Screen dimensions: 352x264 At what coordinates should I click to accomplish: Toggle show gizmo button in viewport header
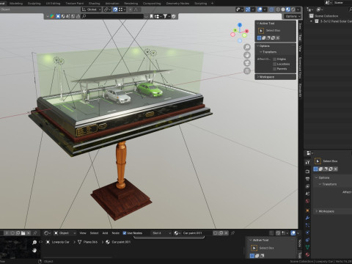click(248, 10)
